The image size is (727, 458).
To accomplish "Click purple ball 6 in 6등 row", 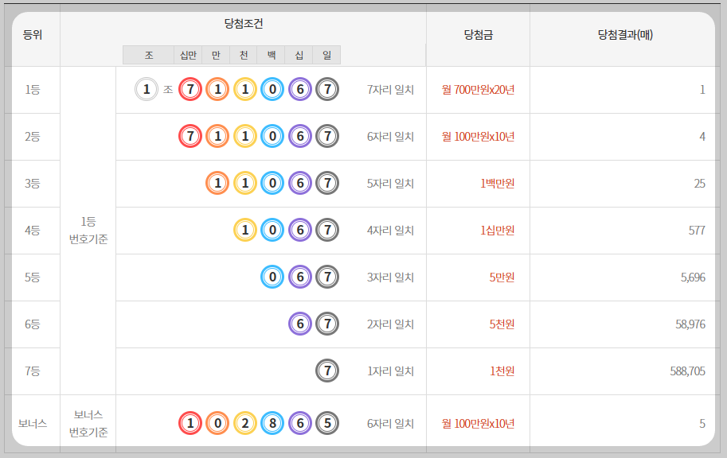I will (300, 324).
